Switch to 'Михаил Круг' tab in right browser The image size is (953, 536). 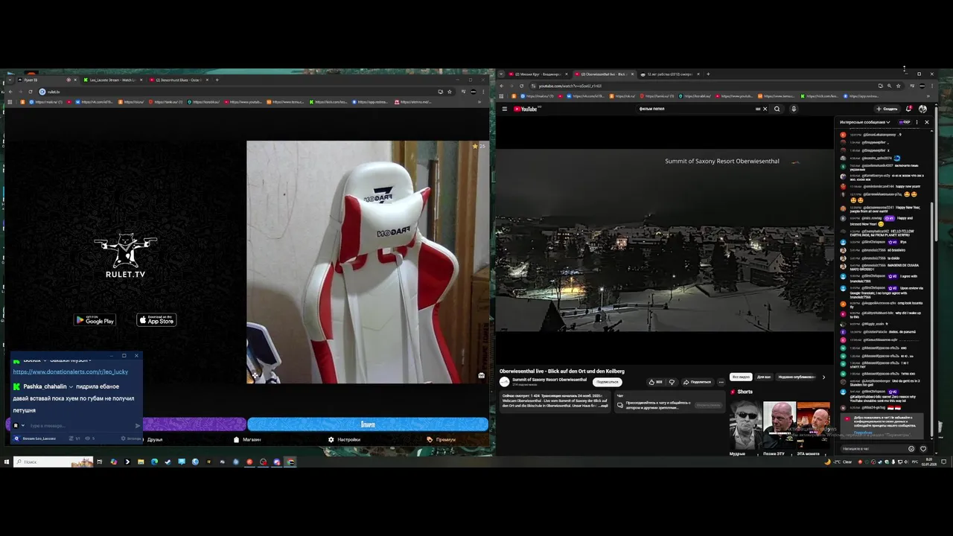tap(538, 74)
